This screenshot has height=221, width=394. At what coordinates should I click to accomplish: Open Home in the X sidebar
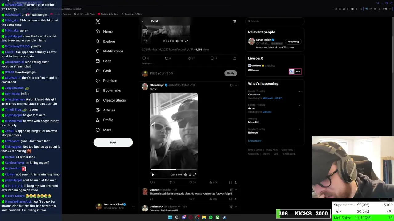(x=104, y=32)
